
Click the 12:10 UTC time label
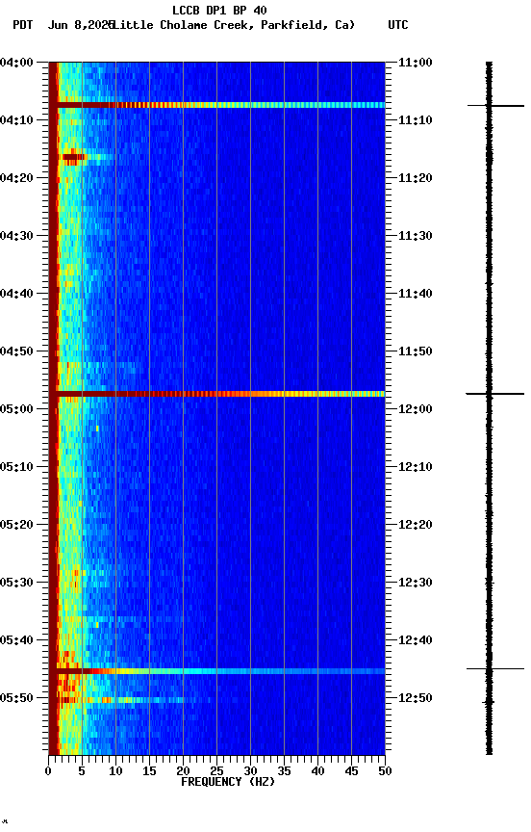coord(416,467)
